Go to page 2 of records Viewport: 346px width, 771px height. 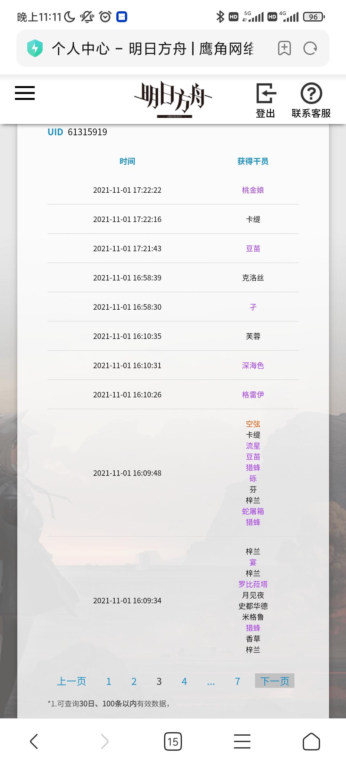pos(134,681)
